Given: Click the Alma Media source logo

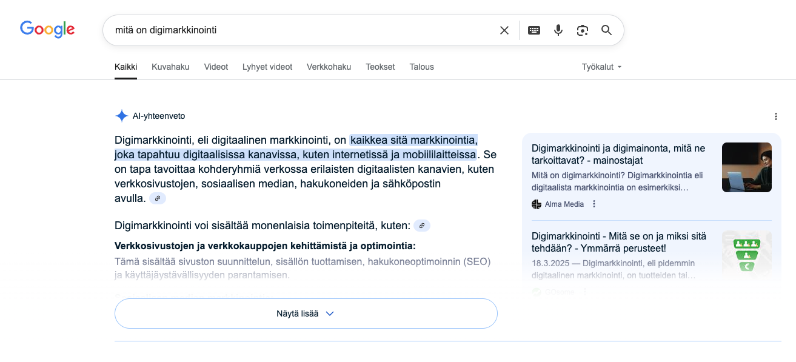Looking at the screenshot, I should pyautogui.click(x=537, y=204).
